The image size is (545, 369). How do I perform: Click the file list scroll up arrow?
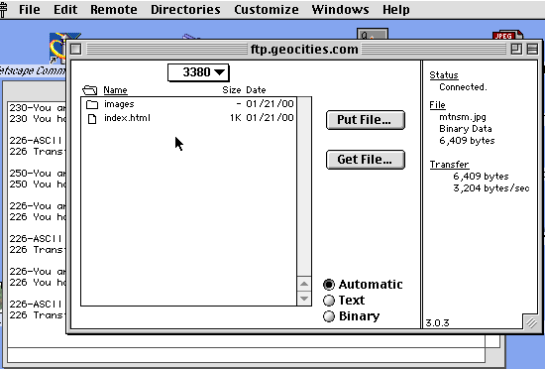coord(304,284)
